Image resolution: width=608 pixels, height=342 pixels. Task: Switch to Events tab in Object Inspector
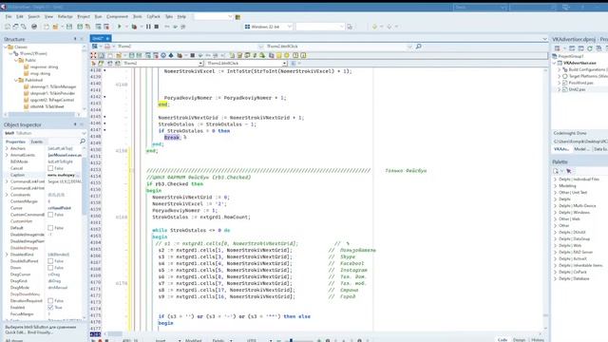click(x=37, y=142)
